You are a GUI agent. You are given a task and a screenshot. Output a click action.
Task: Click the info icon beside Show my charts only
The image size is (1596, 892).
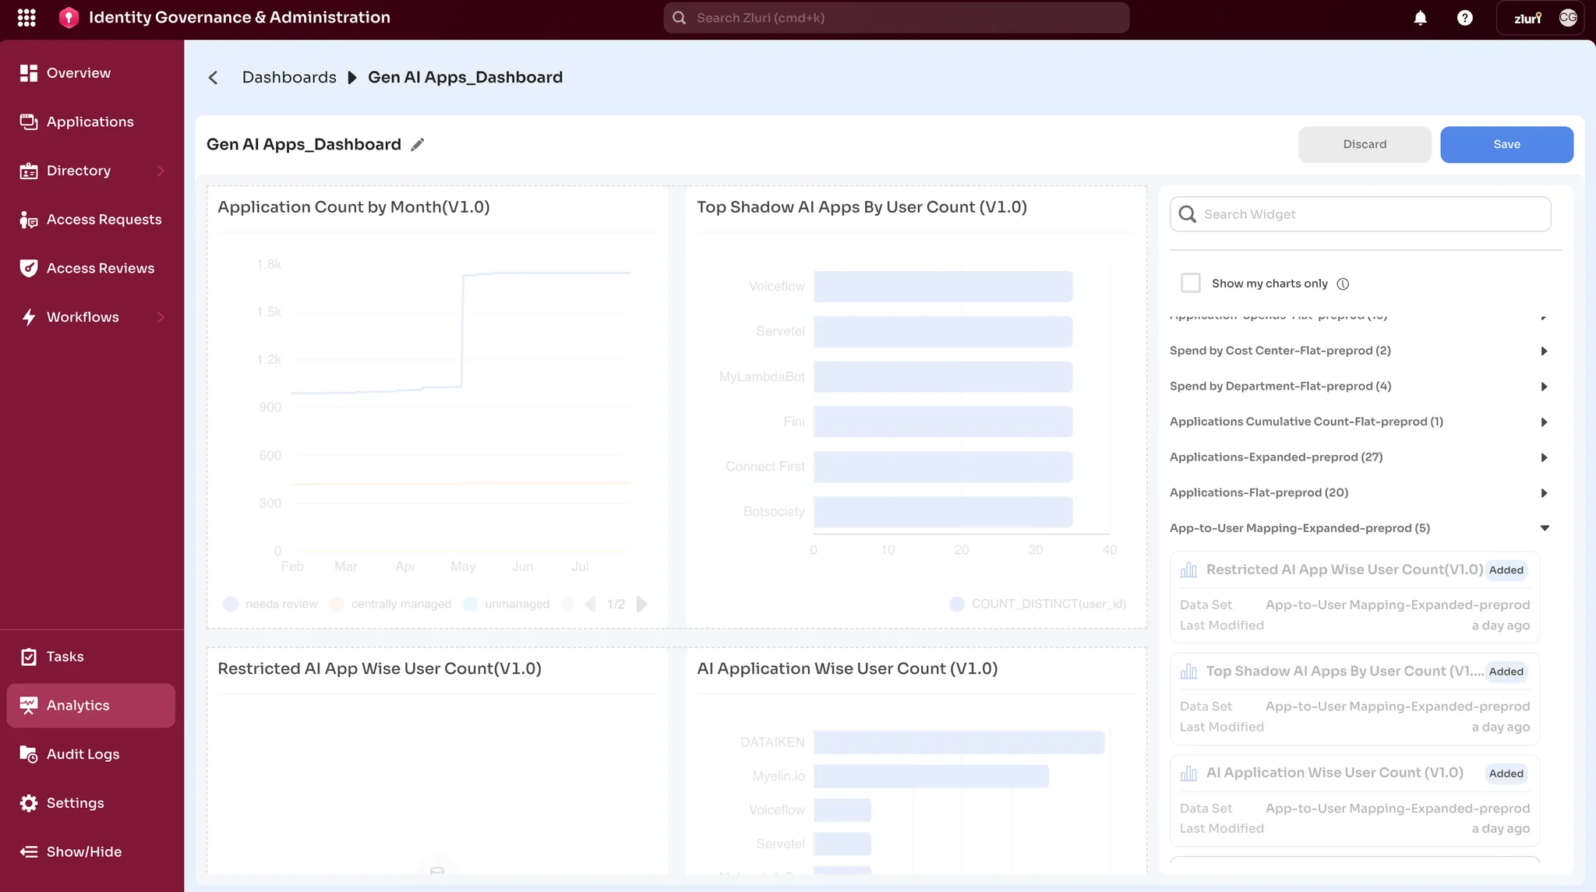click(1343, 284)
